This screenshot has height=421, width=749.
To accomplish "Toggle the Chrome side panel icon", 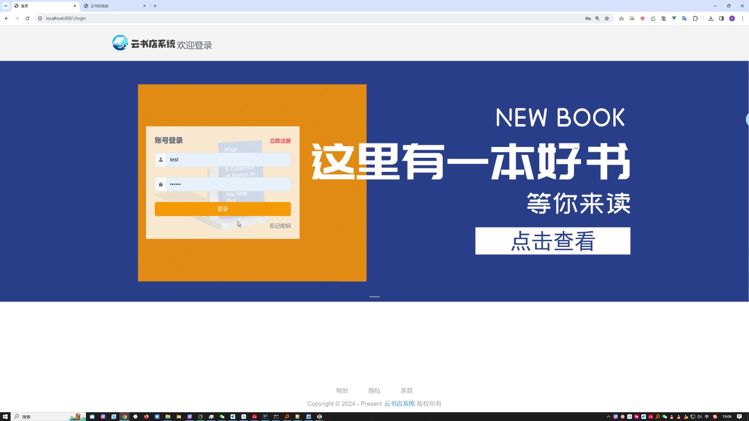I will click(721, 18).
